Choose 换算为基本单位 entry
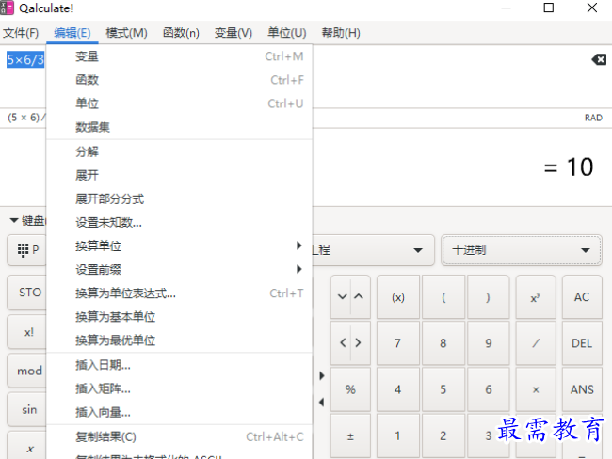 click(x=180, y=317)
